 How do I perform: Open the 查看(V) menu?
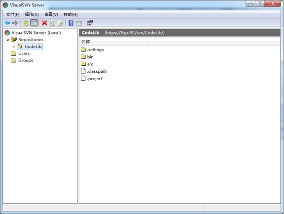pyautogui.click(x=51, y=14)
